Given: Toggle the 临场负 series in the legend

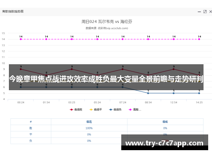Looking at the screenshot, I should coord(115,109).
